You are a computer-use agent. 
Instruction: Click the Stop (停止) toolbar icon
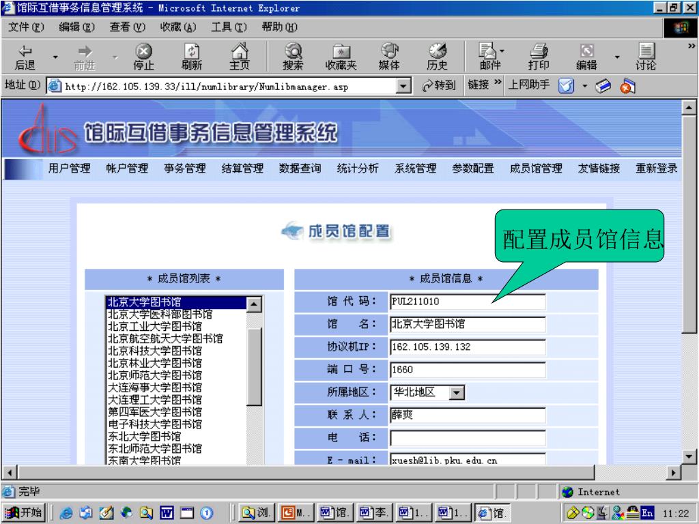[x=143, y=57]
